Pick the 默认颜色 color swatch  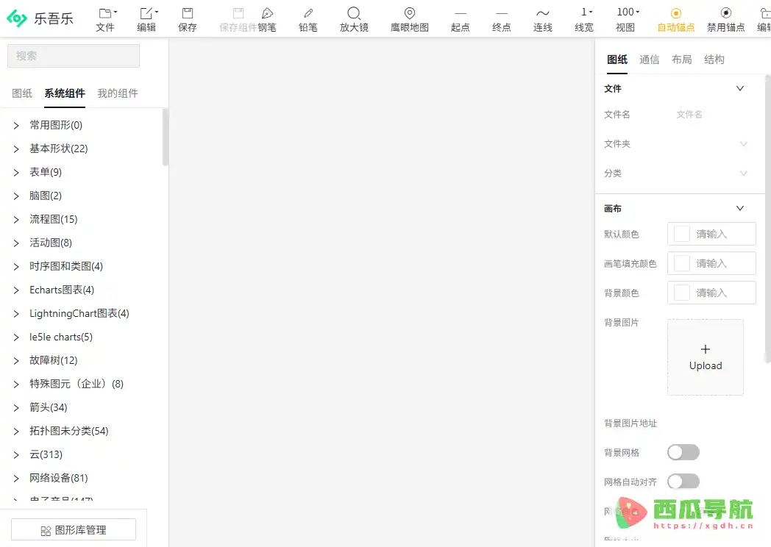[681, 234]
